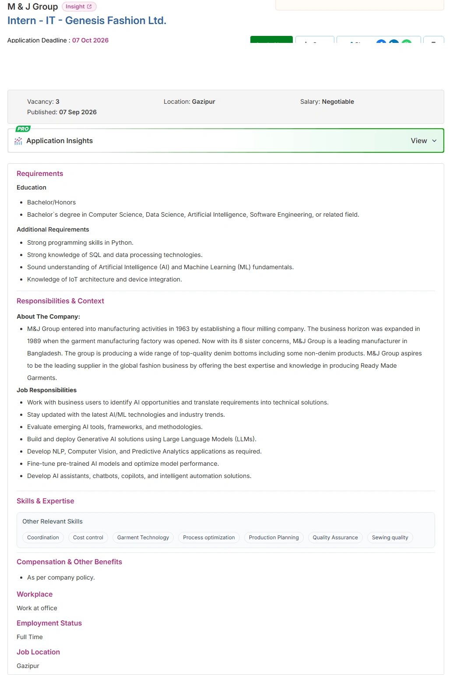The height and width of the screenshot is (675, 453).
Task: Click the green PRO badge
Action: click(x=23, y=129)
